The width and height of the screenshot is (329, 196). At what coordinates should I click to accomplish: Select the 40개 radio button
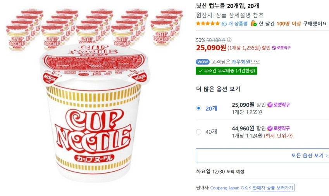coord(199,132)
